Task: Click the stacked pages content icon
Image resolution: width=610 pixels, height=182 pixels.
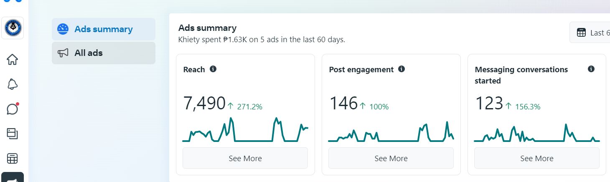Action: (x=13, y=134)
